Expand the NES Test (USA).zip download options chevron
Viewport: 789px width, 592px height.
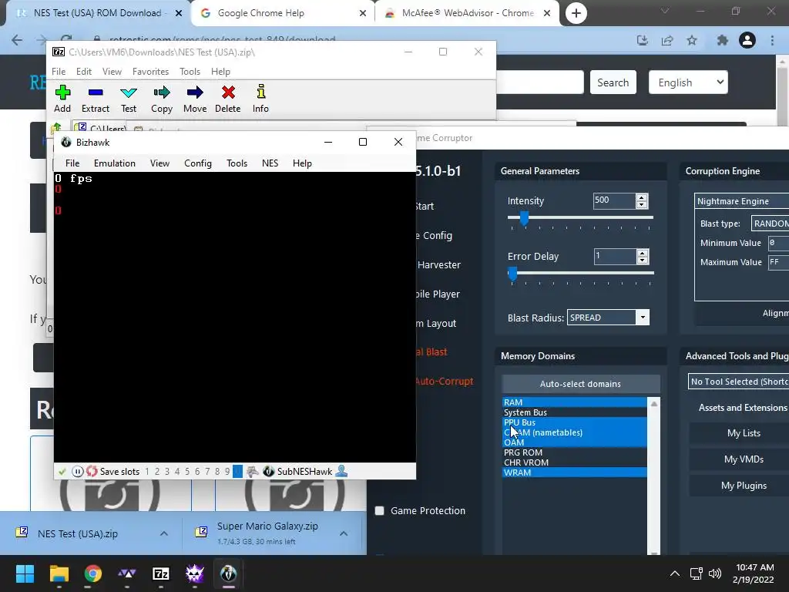[x=164, y=533]
